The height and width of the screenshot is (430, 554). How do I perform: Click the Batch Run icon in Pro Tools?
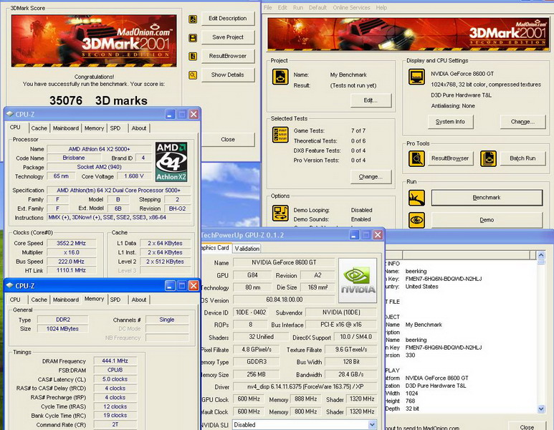pyautogui.click(x=488, y=158)
